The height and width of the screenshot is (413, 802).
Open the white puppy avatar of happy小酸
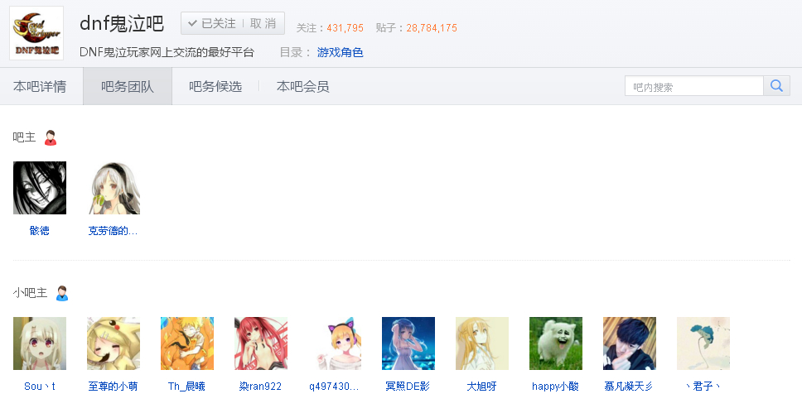555,343
